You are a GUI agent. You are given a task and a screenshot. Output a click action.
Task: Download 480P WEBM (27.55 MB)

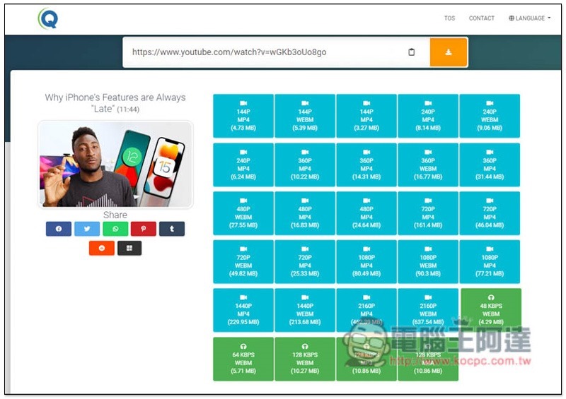[x=243, y=213]
